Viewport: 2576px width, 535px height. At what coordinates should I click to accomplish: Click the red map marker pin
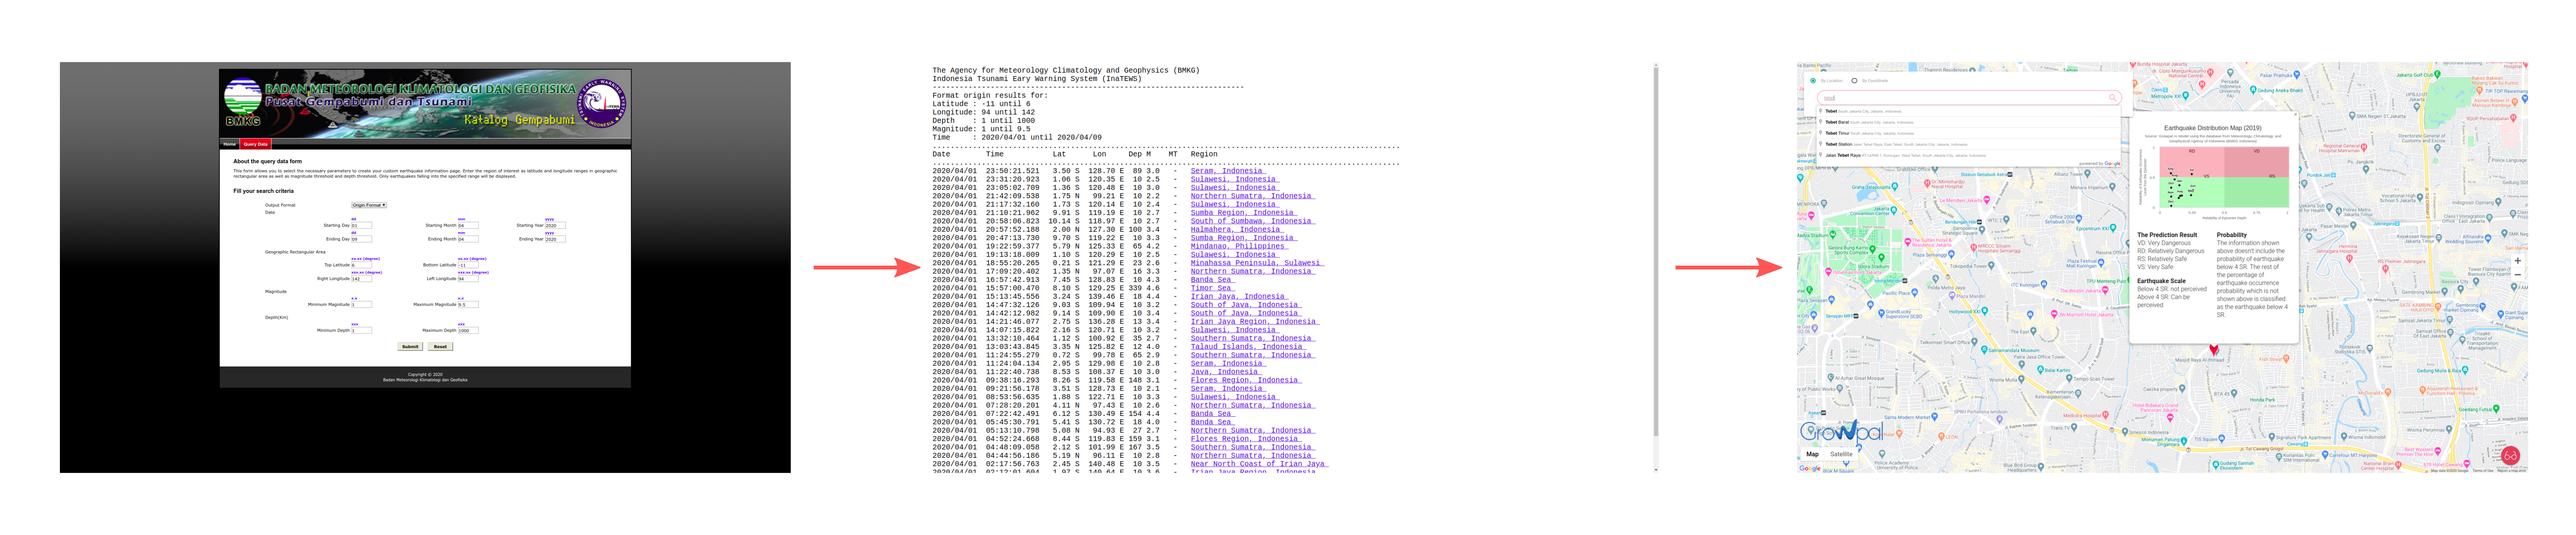coord(2213,350)
